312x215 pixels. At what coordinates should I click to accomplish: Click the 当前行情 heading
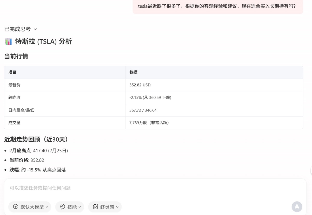(16, 56)
